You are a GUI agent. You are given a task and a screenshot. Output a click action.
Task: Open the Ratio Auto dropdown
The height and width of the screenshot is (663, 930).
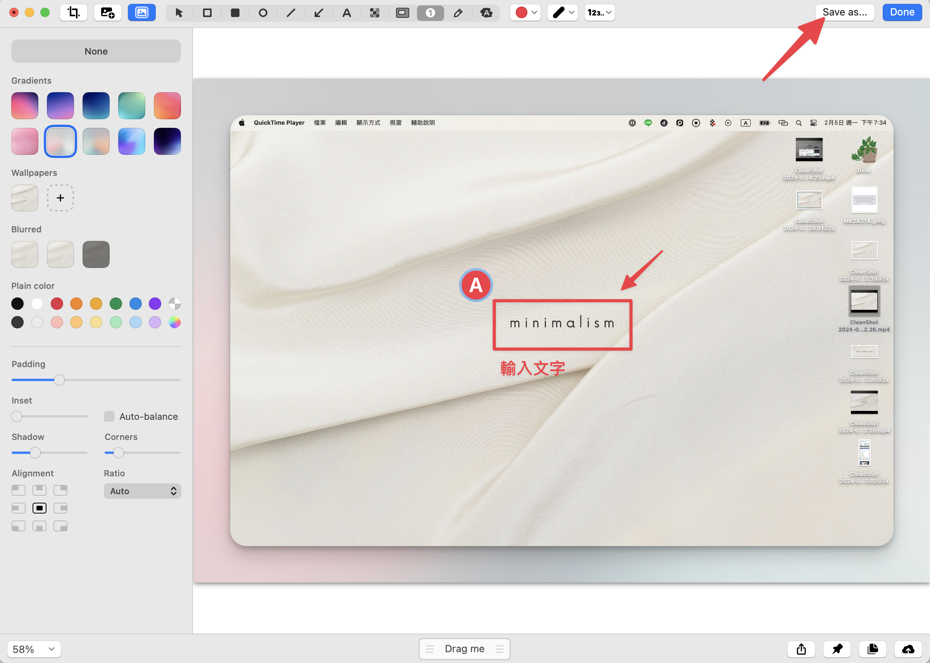pos(142,491)
